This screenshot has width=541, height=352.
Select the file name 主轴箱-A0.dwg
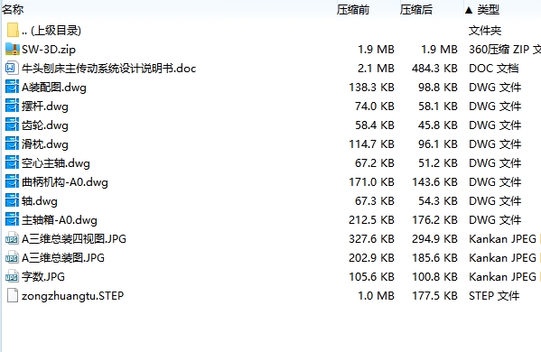click(60, 220)
